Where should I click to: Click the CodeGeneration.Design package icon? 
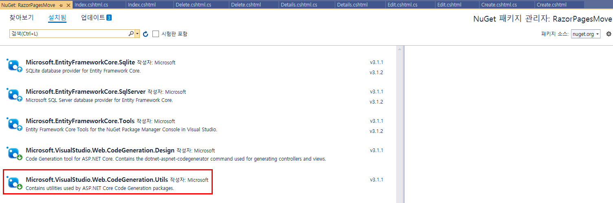[15, 153]
